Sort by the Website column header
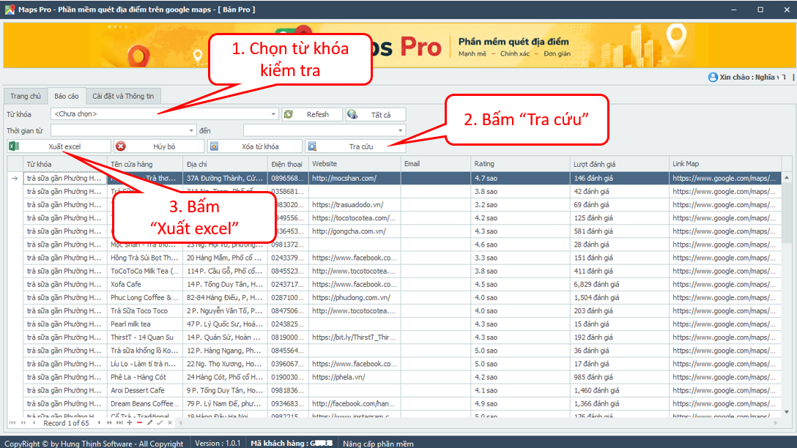Viewport: 797px width, 448px height. click(355, 164)
